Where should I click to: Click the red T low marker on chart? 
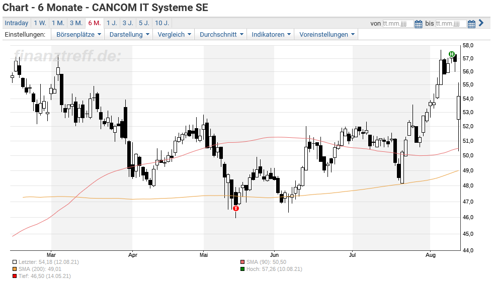point(236,208)
